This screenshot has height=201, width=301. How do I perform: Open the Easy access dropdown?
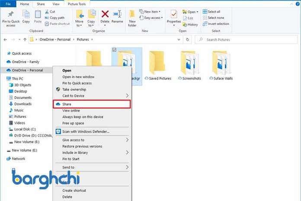click(151, 18)
